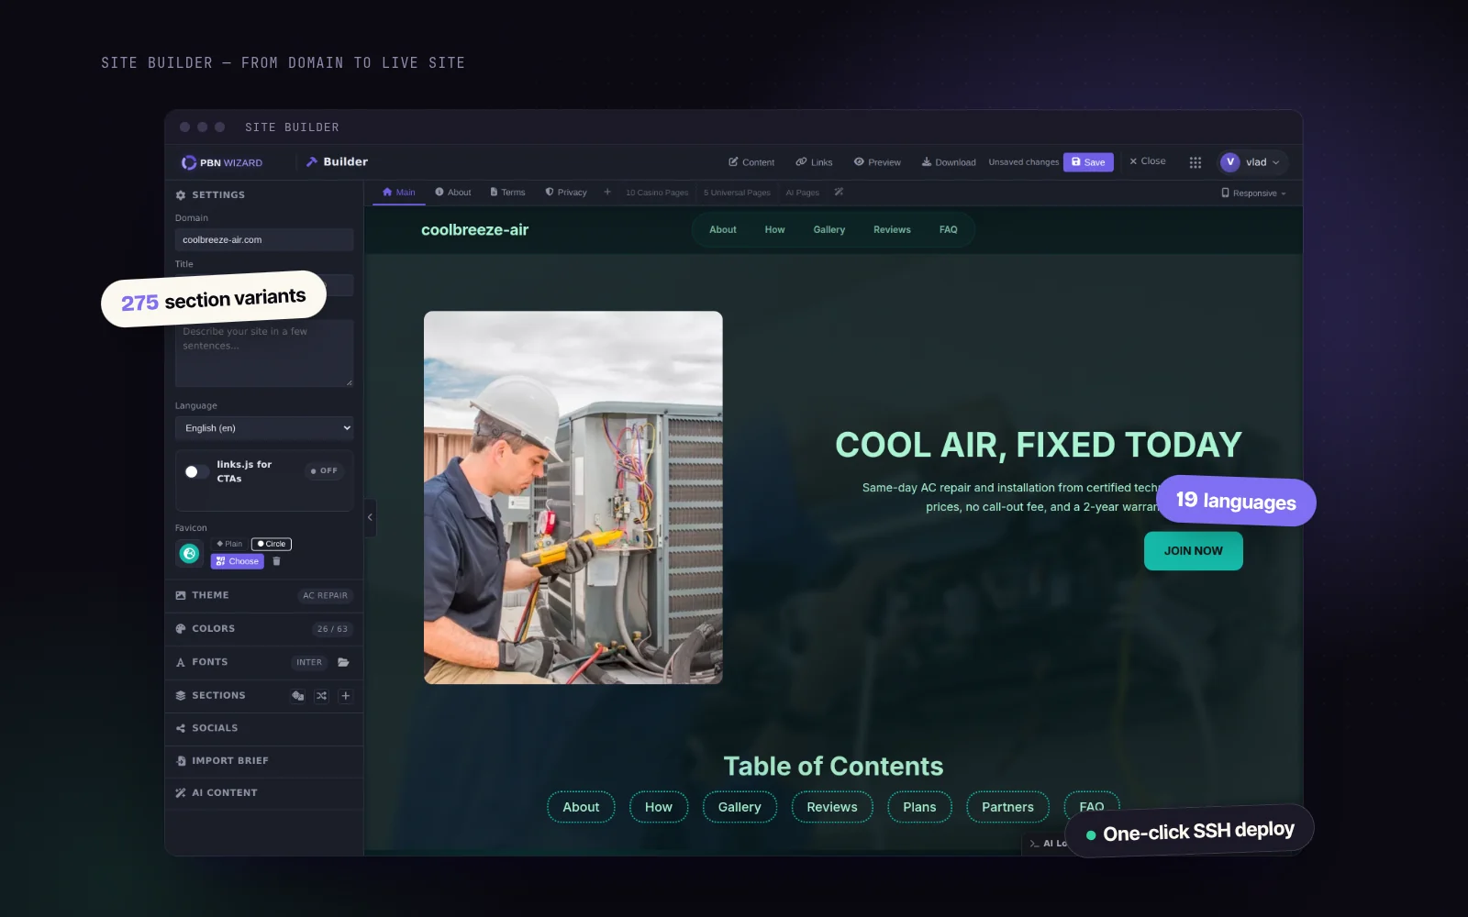
Task: Open the PBN Wizard logo home
Action: pyautogui.click(x=222, y=162)
